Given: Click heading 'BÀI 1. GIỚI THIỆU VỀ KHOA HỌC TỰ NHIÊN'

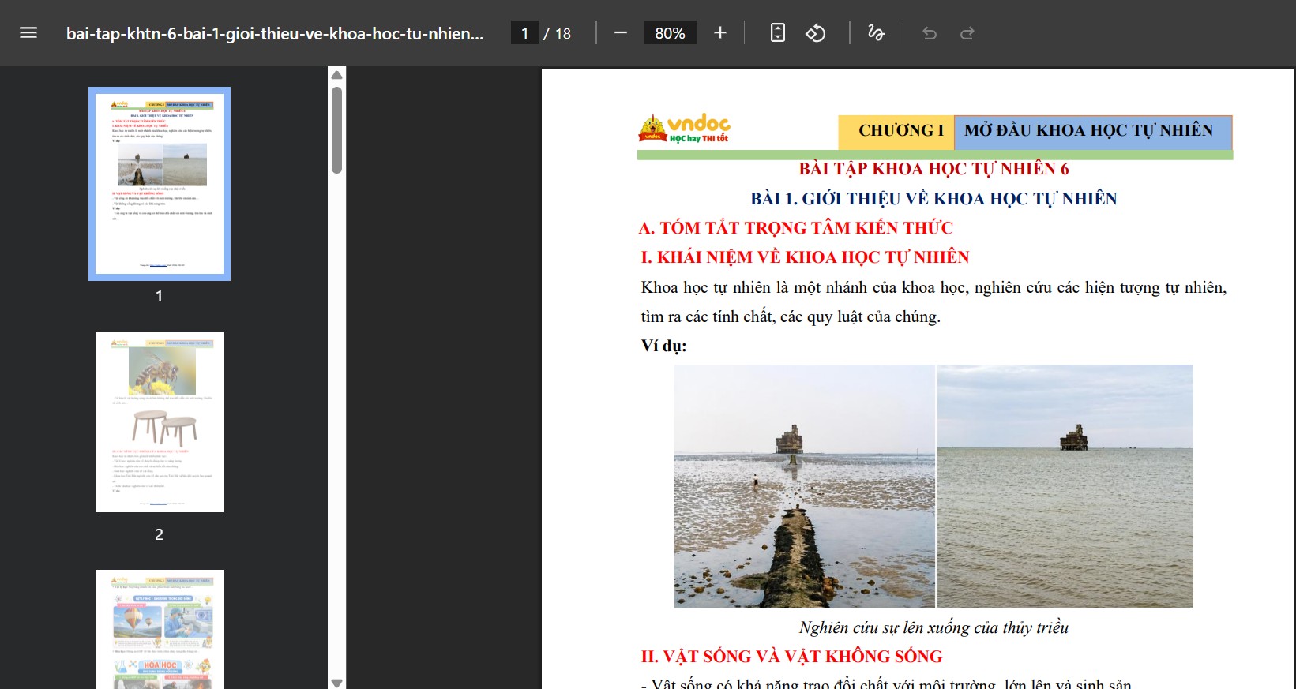Looking at the screenshot, I should click(933, 199).
